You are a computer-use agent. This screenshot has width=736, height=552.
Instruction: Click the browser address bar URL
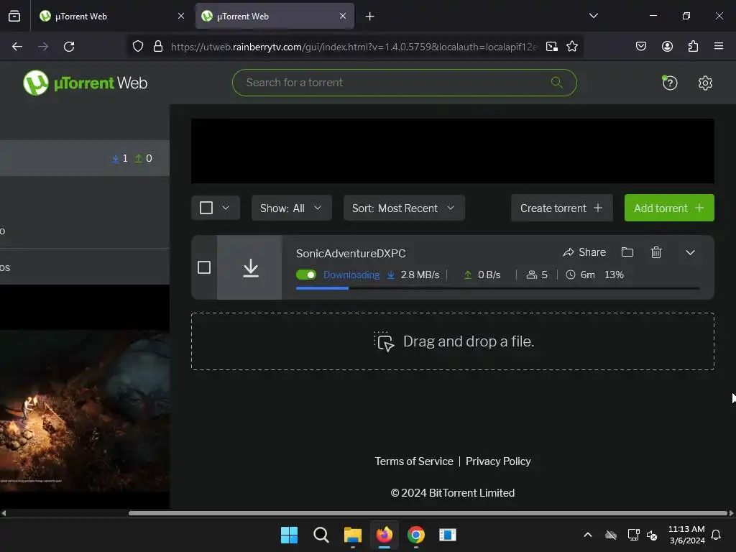click(354, 47)
